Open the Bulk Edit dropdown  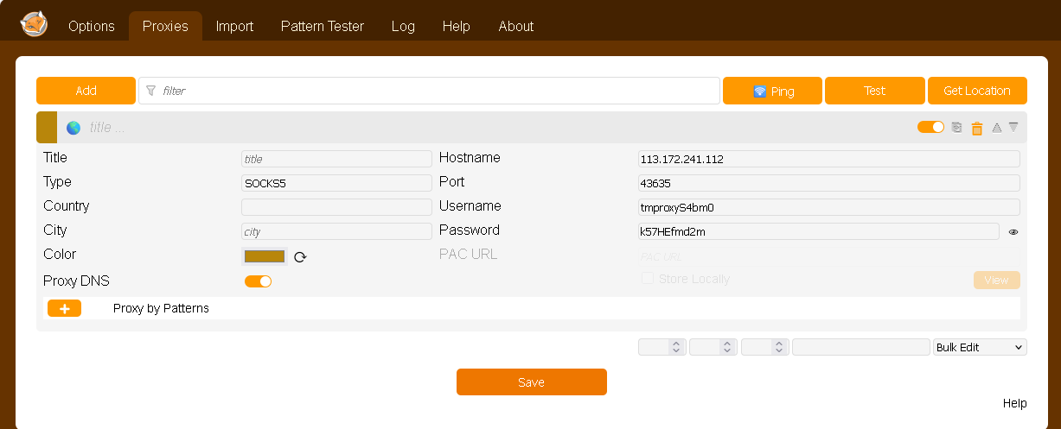pyautogui.click(x=980, y=347)
